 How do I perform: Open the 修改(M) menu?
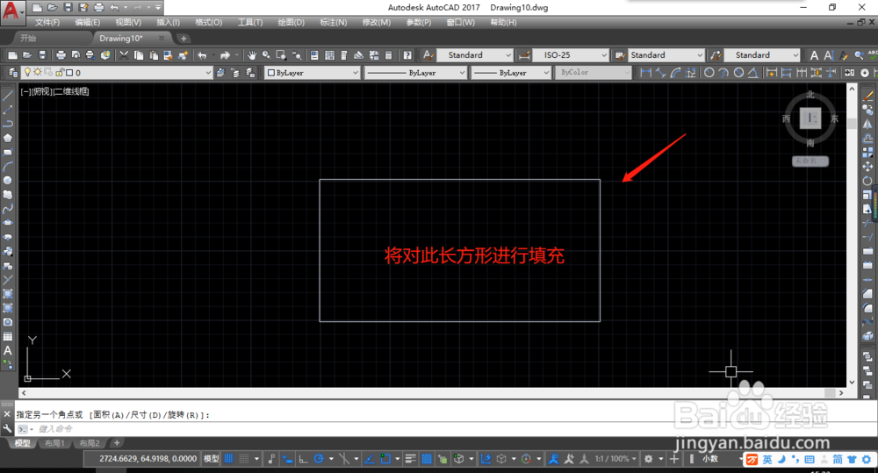click(377, 23)
